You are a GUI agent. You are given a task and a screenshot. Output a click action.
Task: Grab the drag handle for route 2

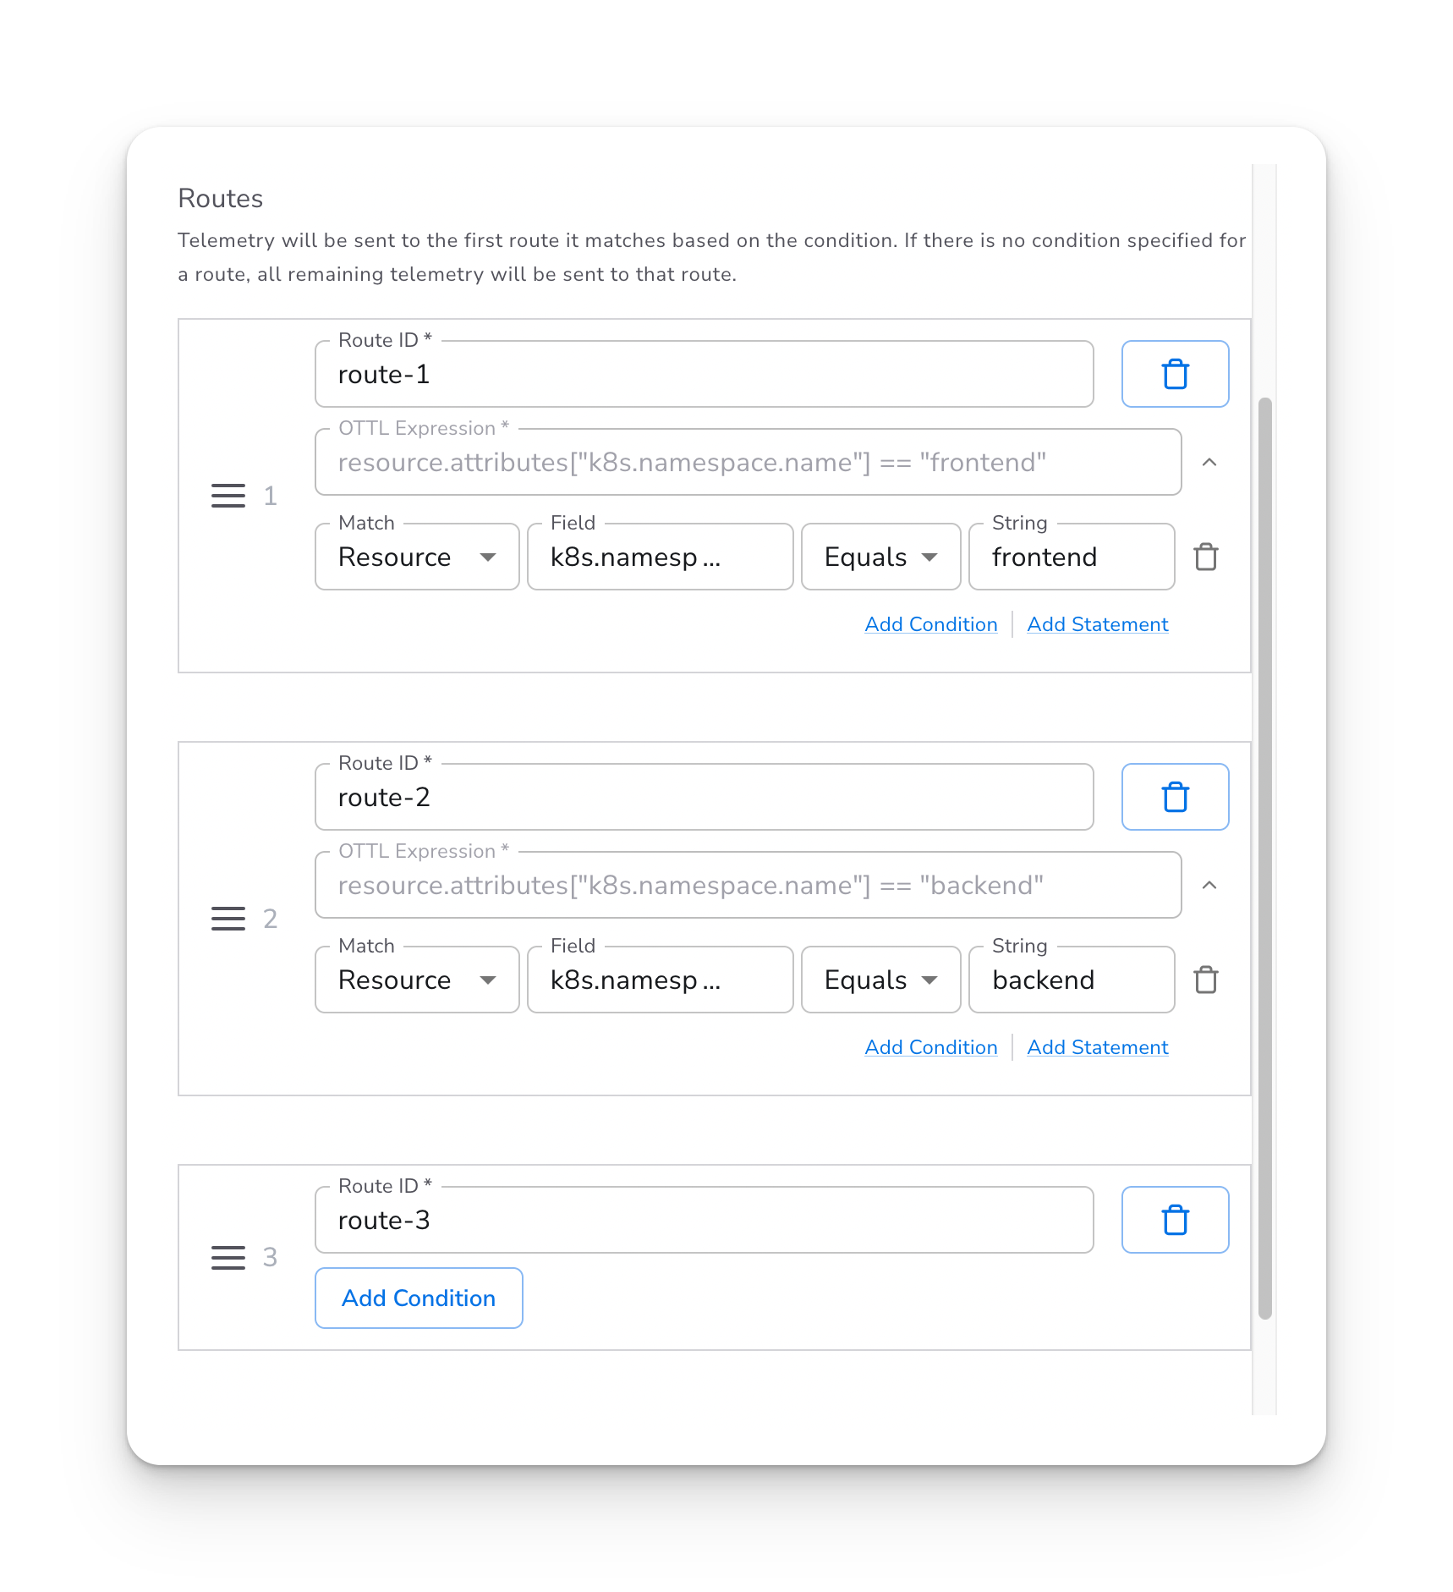[228, 919]
